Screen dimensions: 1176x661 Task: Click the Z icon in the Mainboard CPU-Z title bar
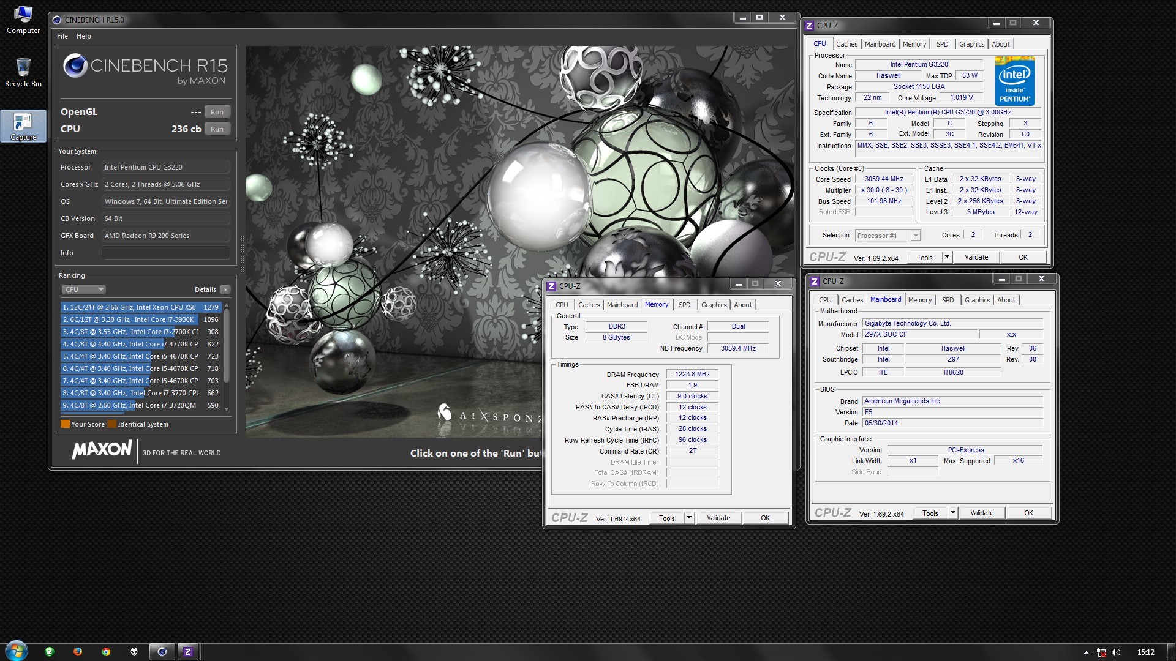click(815, 281)
